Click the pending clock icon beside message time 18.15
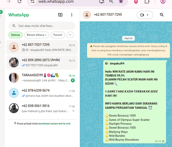The image size is (172, 147). pyautogui.click(x=163, y=141)
